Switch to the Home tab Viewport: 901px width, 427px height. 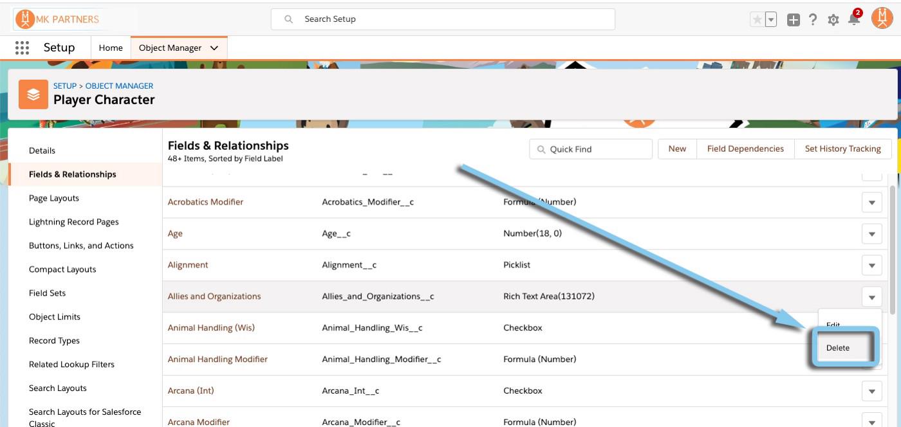click(x=111, y=48)
